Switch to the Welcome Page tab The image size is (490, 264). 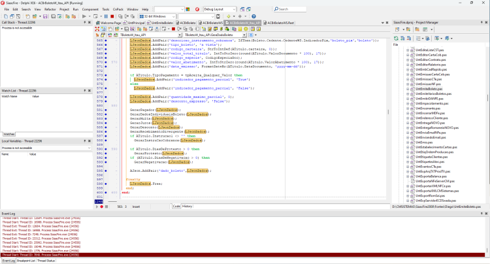click(108, 23)
